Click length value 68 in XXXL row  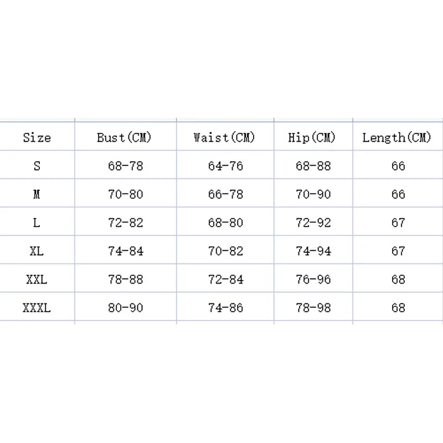398,308
